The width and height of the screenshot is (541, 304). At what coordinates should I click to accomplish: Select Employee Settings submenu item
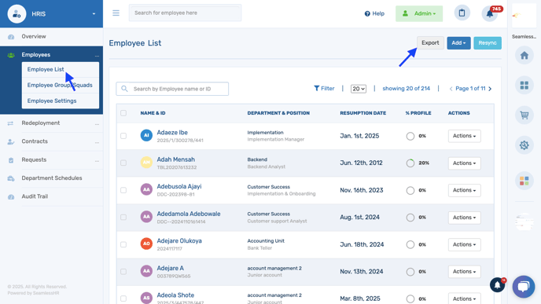(x=52, y=101)
